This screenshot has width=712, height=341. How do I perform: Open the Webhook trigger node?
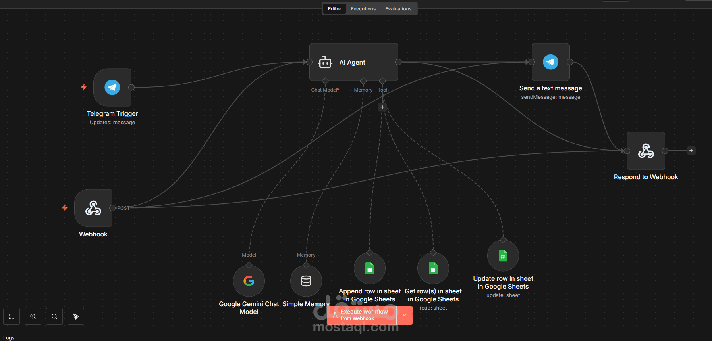pyautogui.click(x=93, y=208)
